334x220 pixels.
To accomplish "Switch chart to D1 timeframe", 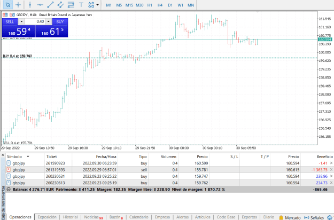I will (x=170, y=5).
